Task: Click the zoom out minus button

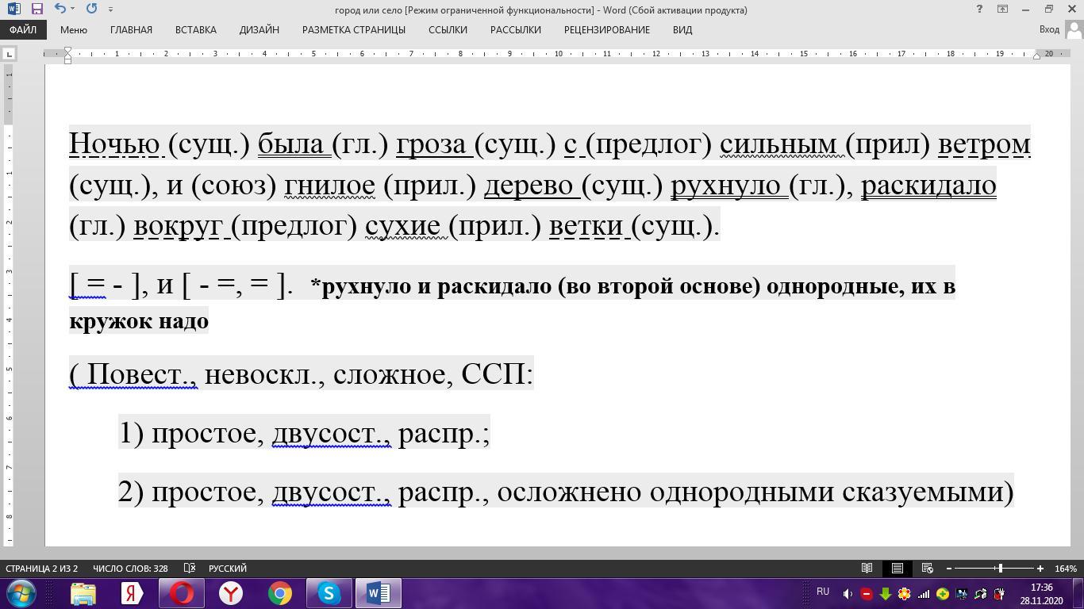Action: click(x=948, y=569)
